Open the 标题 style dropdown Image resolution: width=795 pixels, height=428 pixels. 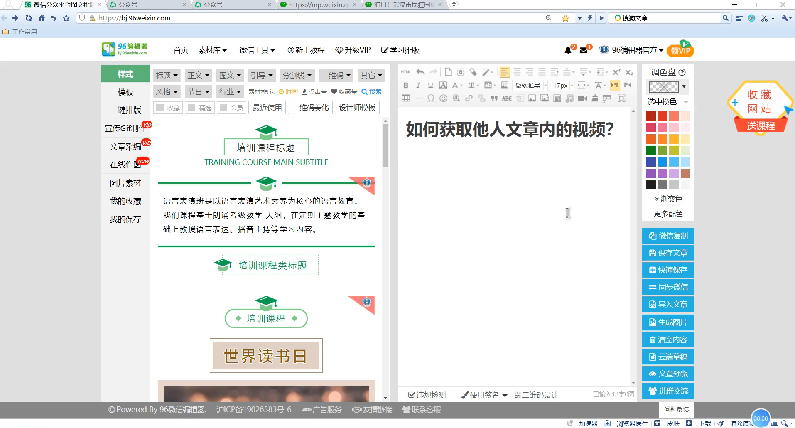167,75
